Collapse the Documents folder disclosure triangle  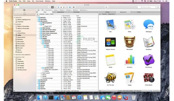38,21
